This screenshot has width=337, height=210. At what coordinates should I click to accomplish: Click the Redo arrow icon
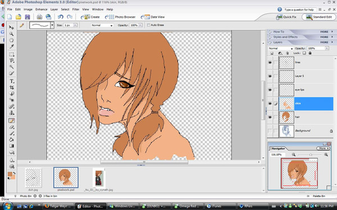click(70, 17)
